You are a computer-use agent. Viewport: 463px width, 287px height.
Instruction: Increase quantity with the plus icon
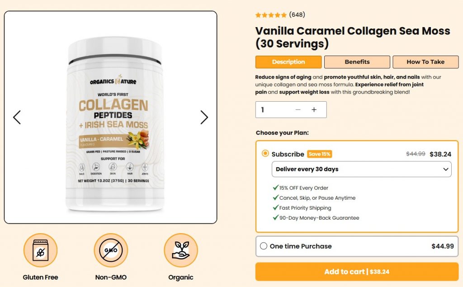point(314,109)
